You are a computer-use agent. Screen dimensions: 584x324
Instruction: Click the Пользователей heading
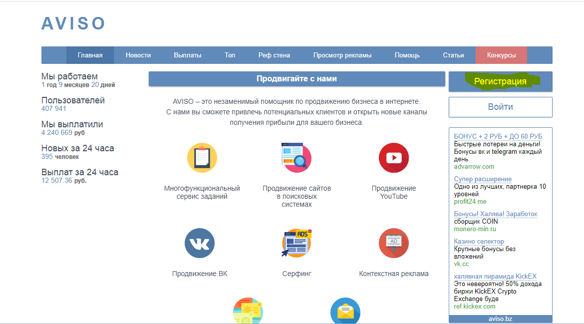tap(73, 100)
